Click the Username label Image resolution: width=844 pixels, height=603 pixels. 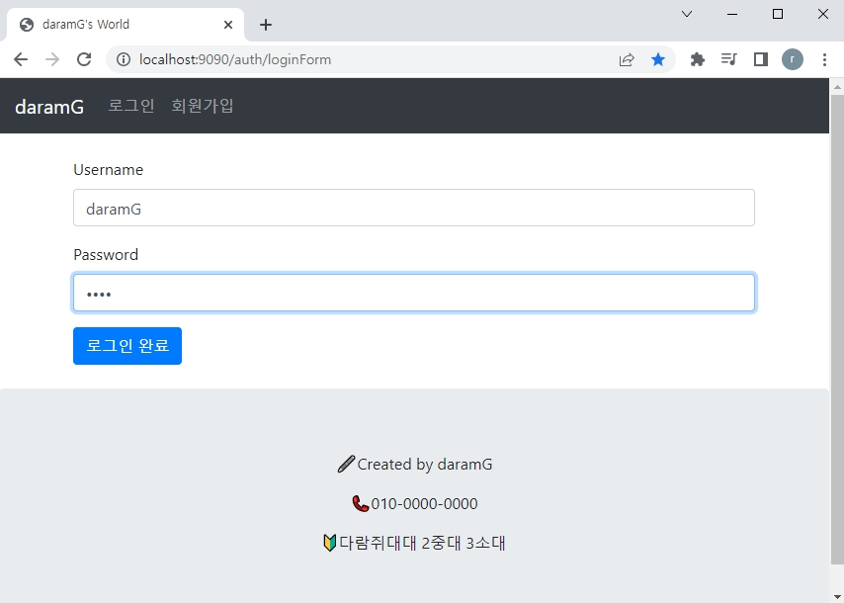(108, 170)
